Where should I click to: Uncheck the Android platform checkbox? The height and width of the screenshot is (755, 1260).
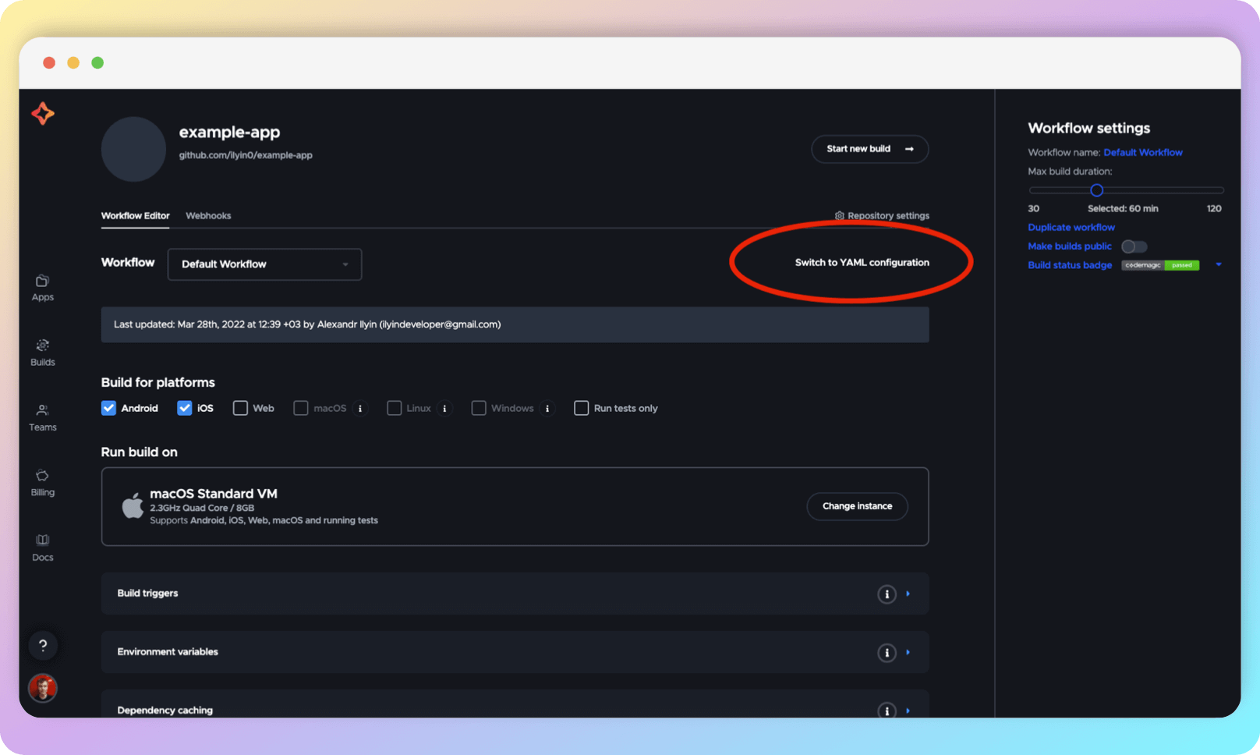coord(108,408)
